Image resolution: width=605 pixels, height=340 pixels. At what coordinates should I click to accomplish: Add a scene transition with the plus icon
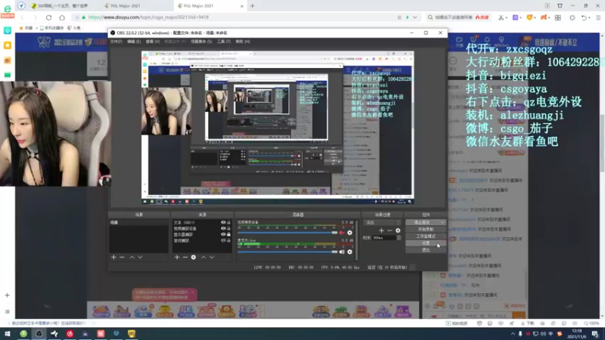click(381, 230)
